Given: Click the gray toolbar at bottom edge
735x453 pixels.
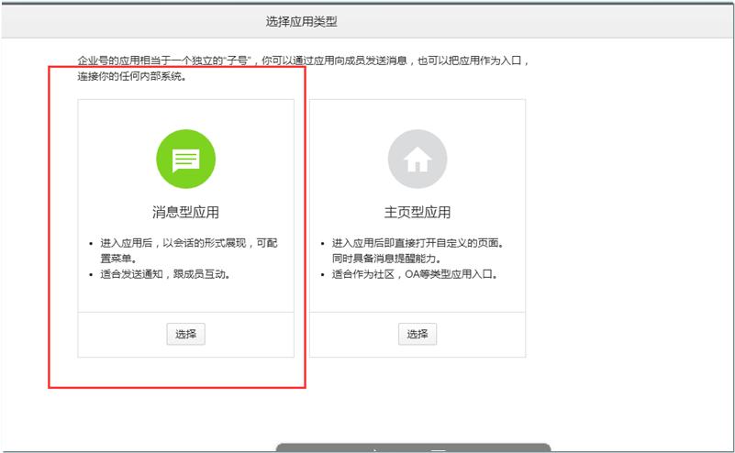Looking at the screenshot, I should point(413,448).
